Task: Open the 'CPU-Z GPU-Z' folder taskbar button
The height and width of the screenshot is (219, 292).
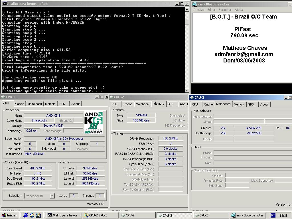Action: pyautogui.click(x=101, y=215)
